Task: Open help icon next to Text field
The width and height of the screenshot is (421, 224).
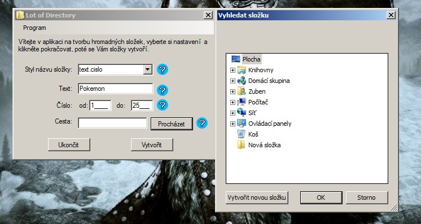Action: click(163, 90)
